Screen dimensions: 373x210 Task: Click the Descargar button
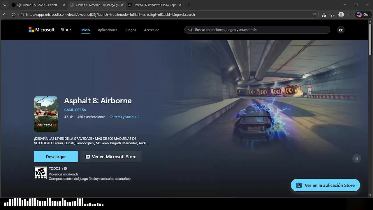pyautogui.click(x=56, y=157)
